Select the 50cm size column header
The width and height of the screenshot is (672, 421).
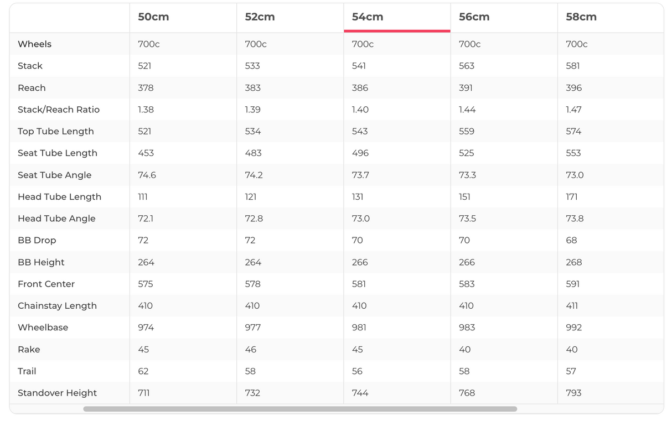pyautogui.click(x=153, y=17)
